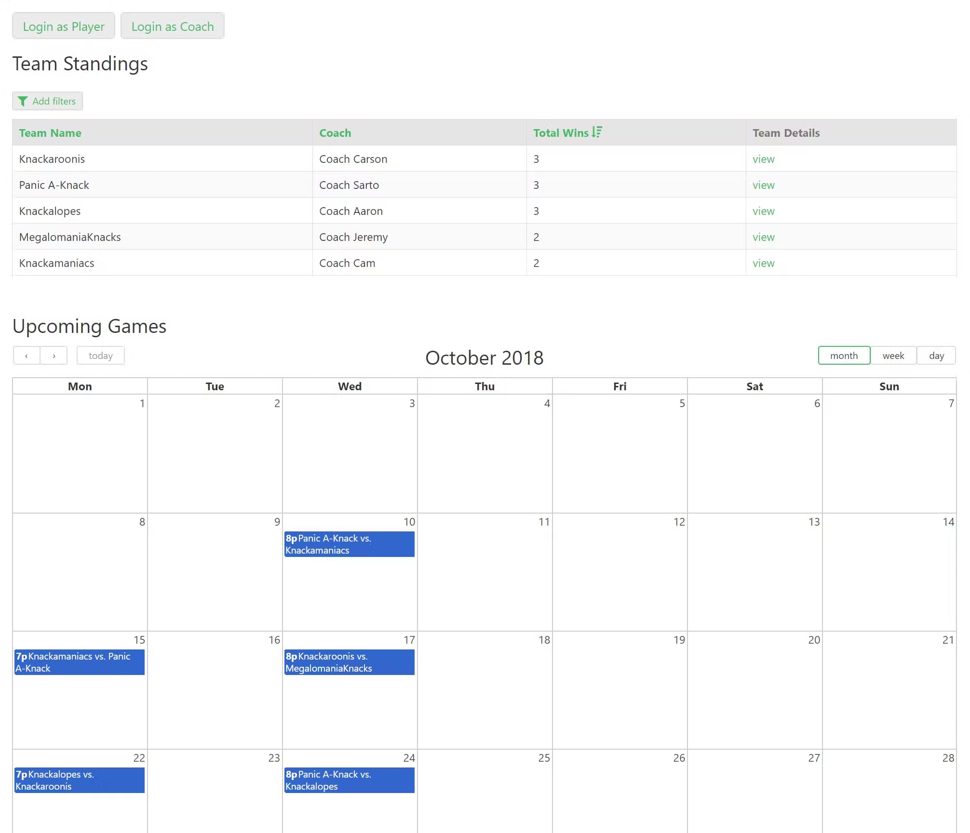The width and height of the screenshot is (970, 833).
Task: Click the Total Wins sort icon
Action: pyautogui.click(x=597, y=132)
